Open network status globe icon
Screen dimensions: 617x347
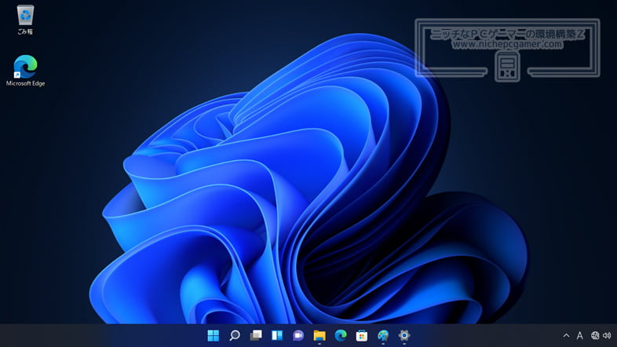[595, 335]
